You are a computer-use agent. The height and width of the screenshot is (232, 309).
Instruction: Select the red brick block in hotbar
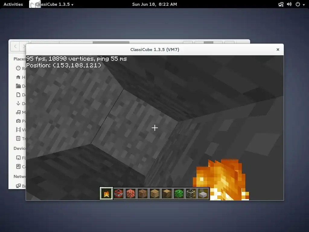coord(131,194)
